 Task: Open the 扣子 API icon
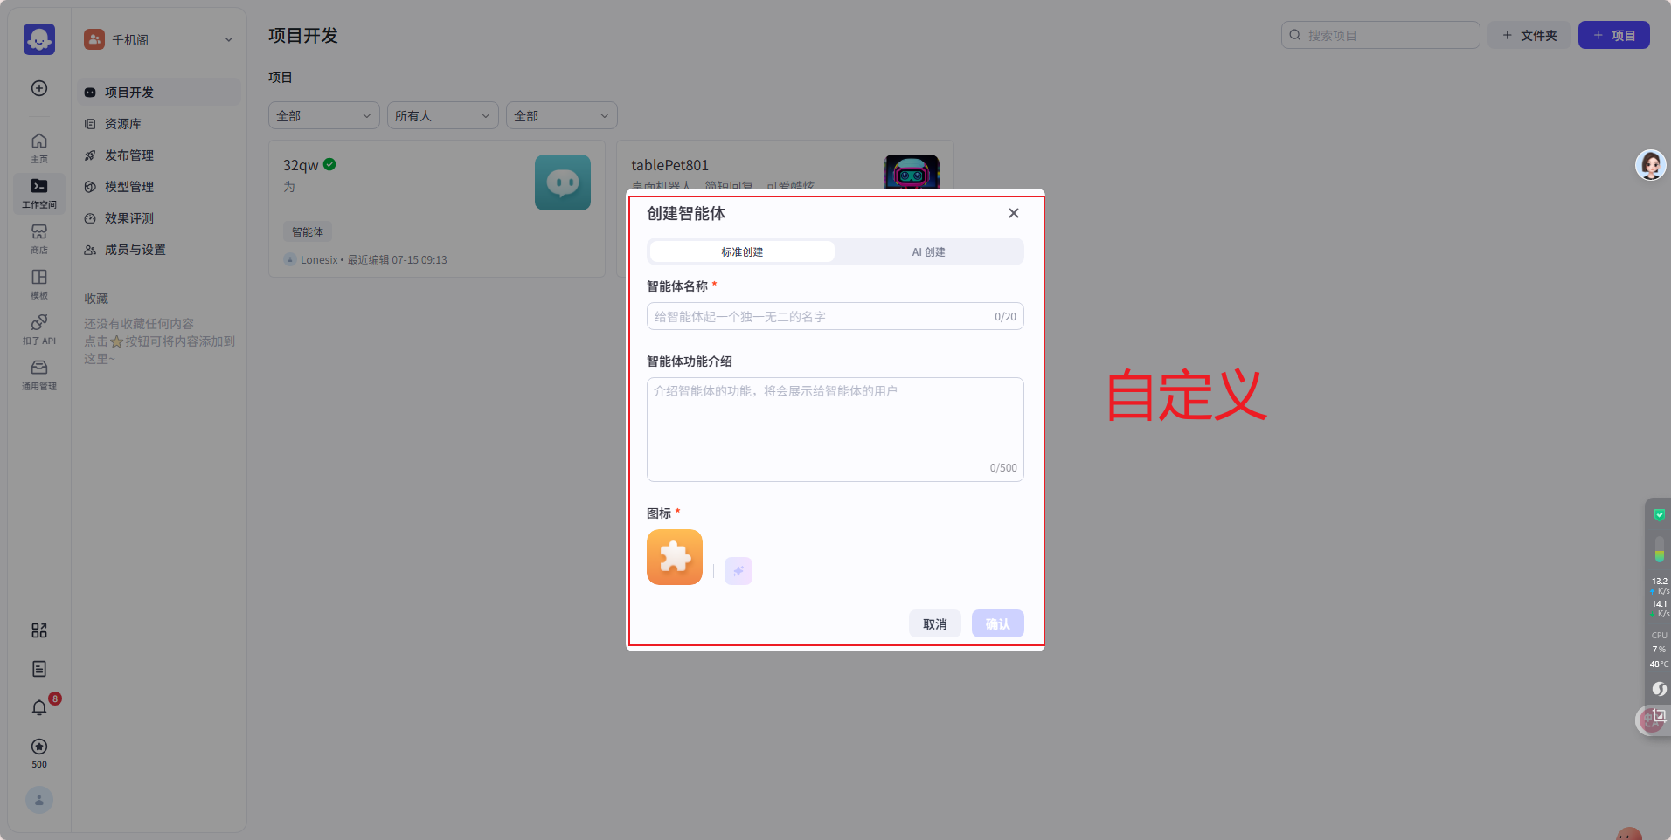(39, 328)
